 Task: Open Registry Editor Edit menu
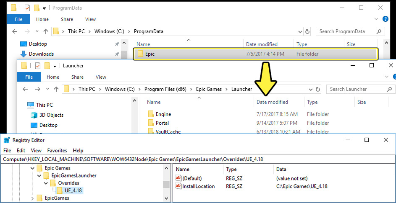(21, 150)
